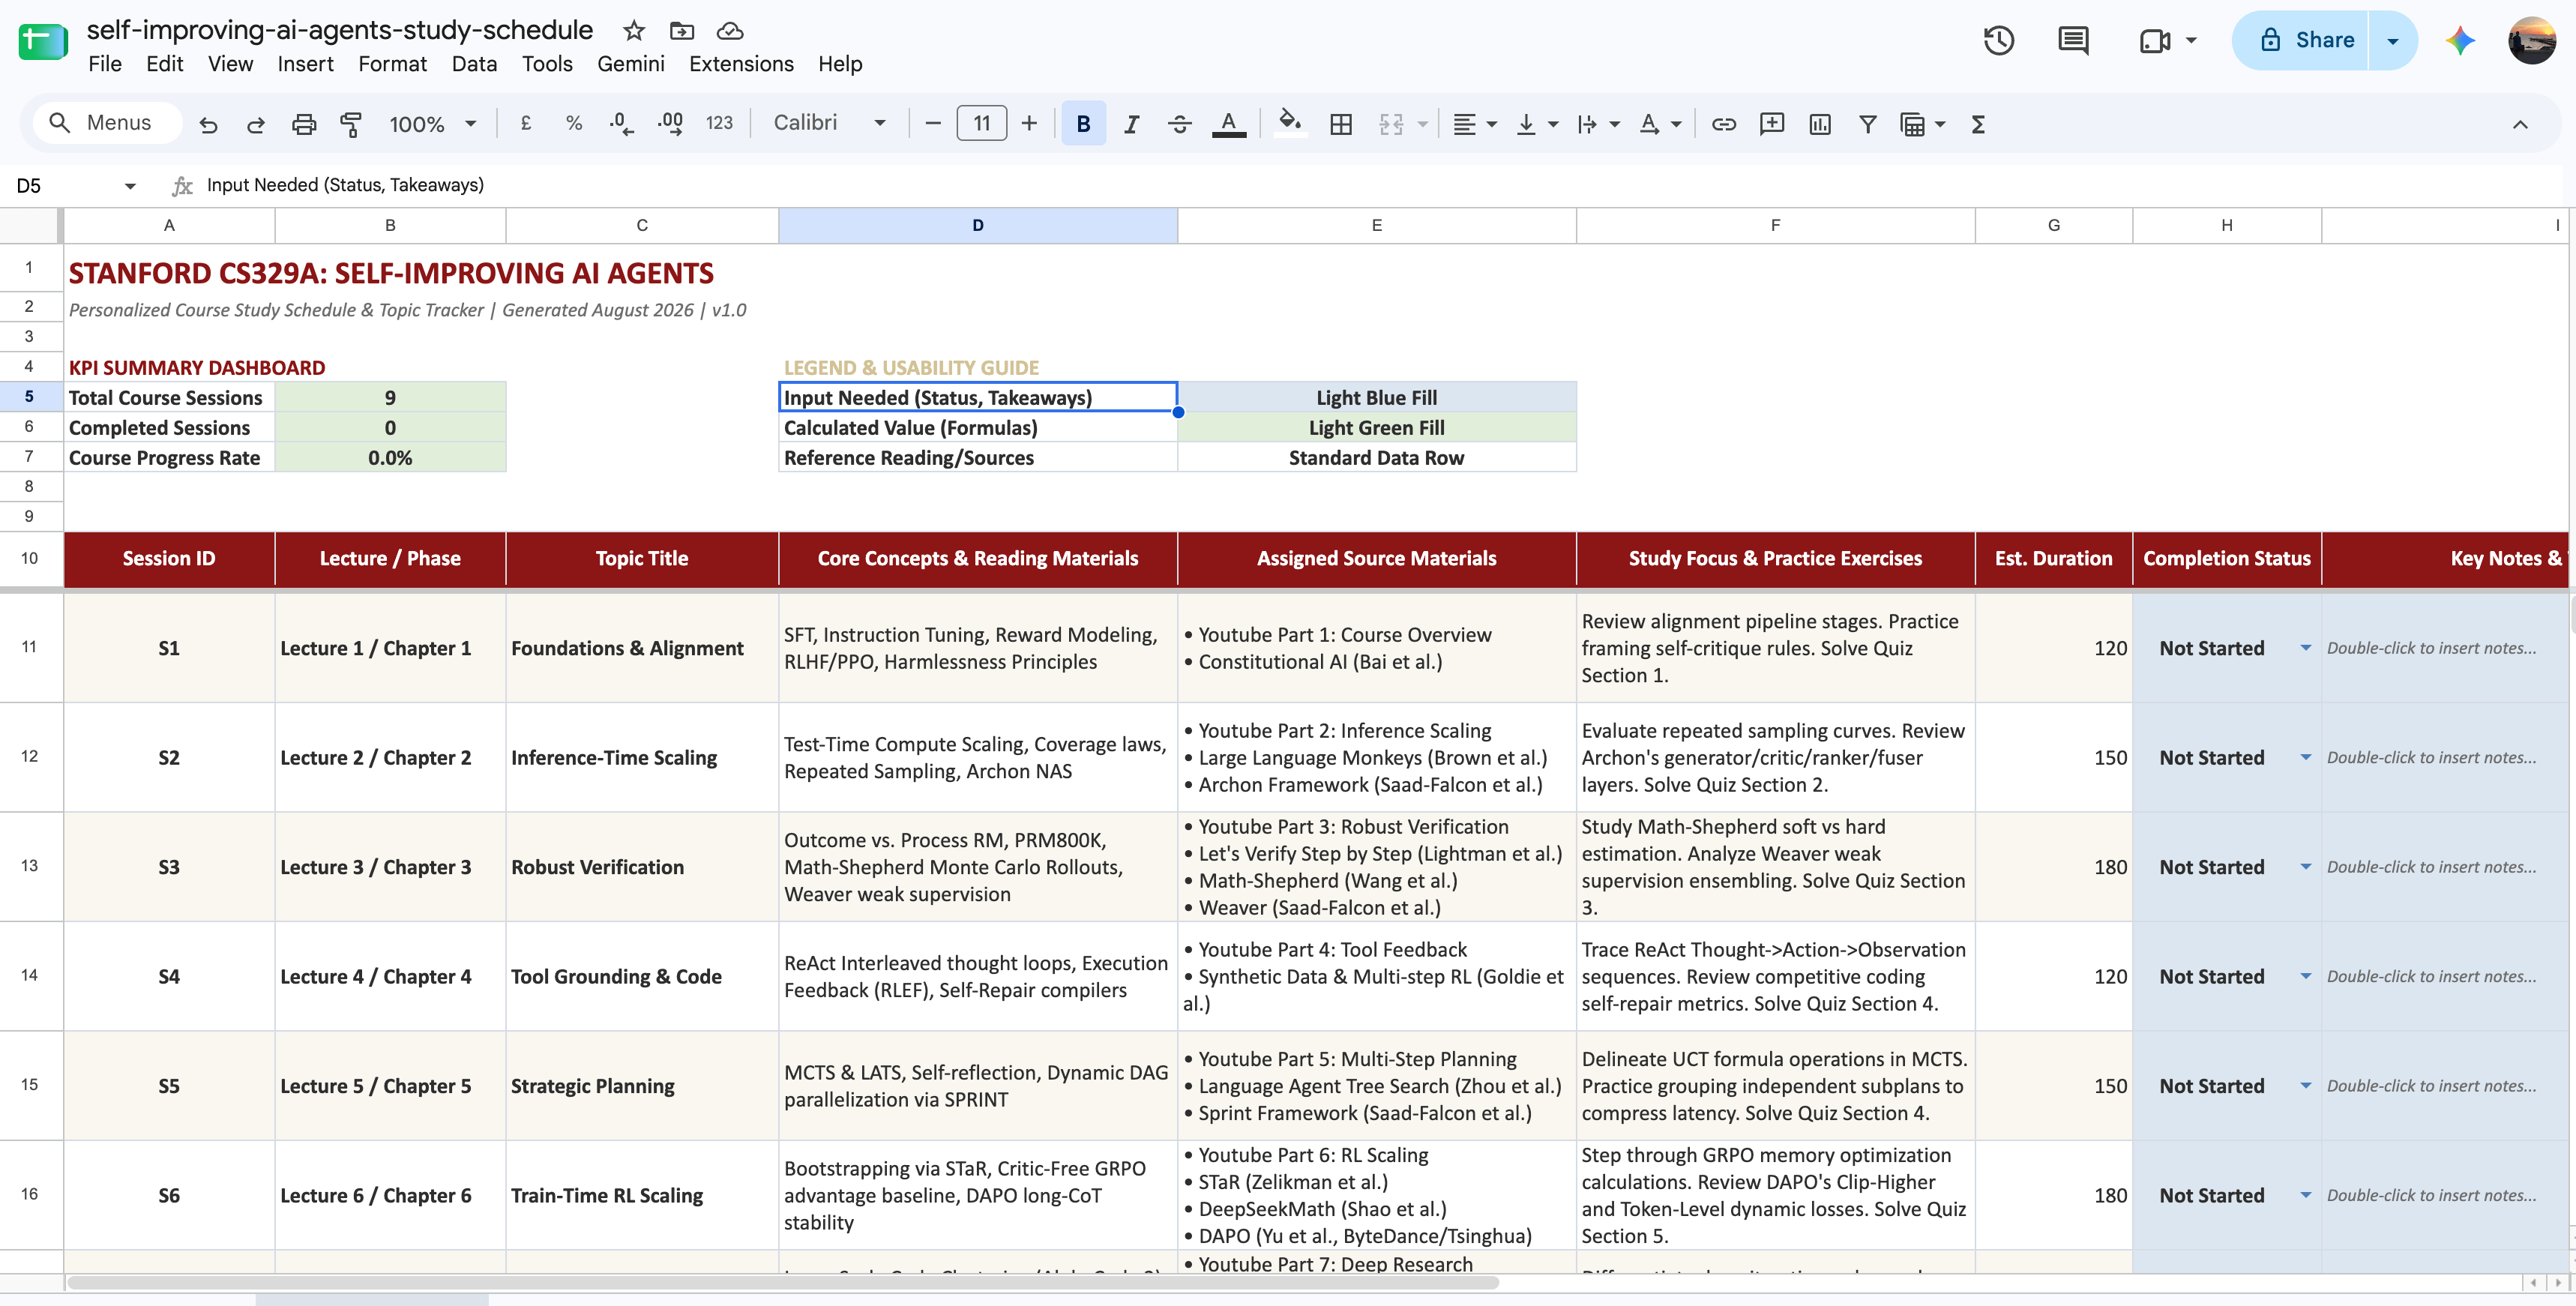Increase decimal places icon
The width and height of the screenshot is (2576, 1306).
click(670, 123)
